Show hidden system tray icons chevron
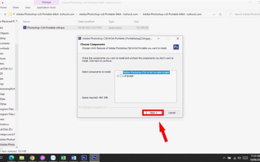Image resolution: width=260 pixels, height=162 pixels. point(224,158)
